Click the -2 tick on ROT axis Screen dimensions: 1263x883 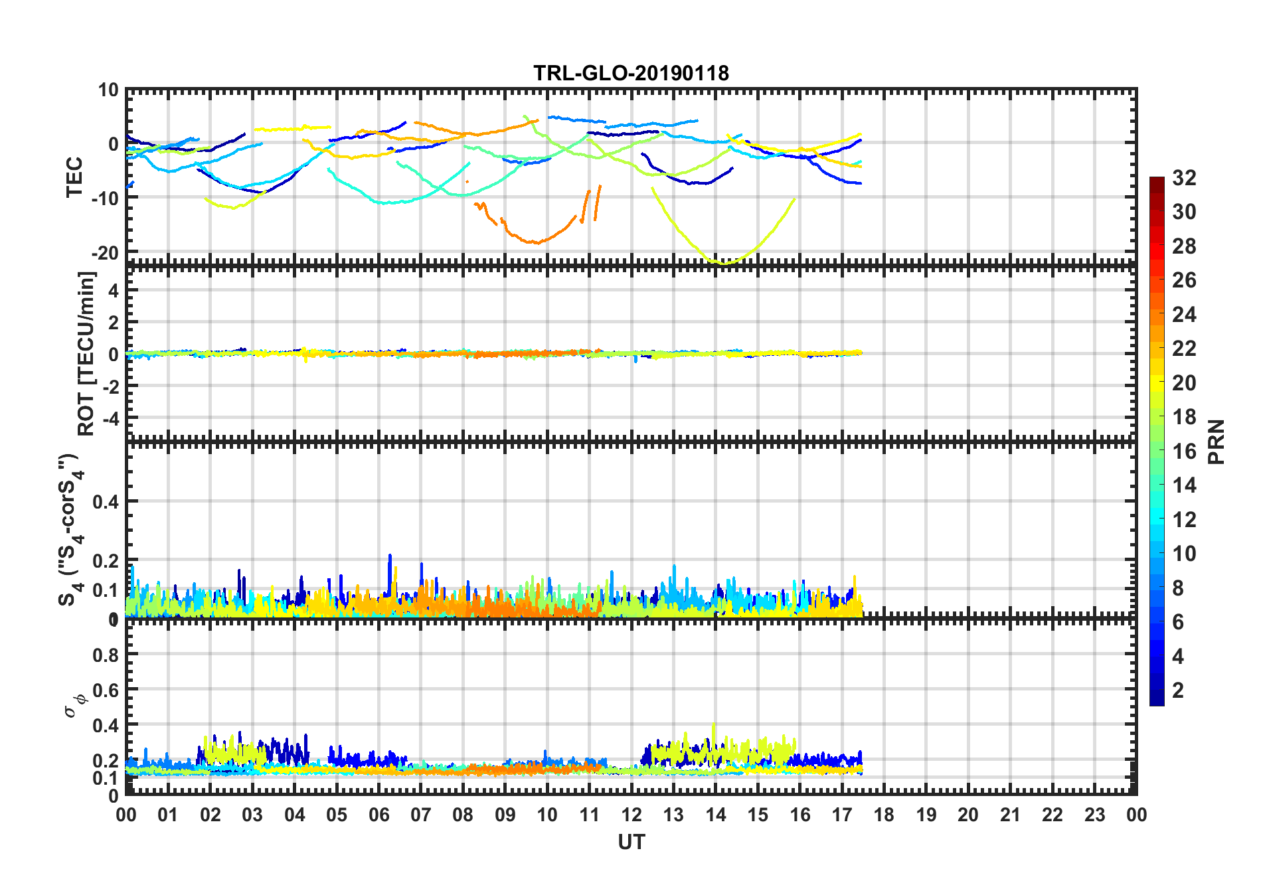click(x=110, y=386)
